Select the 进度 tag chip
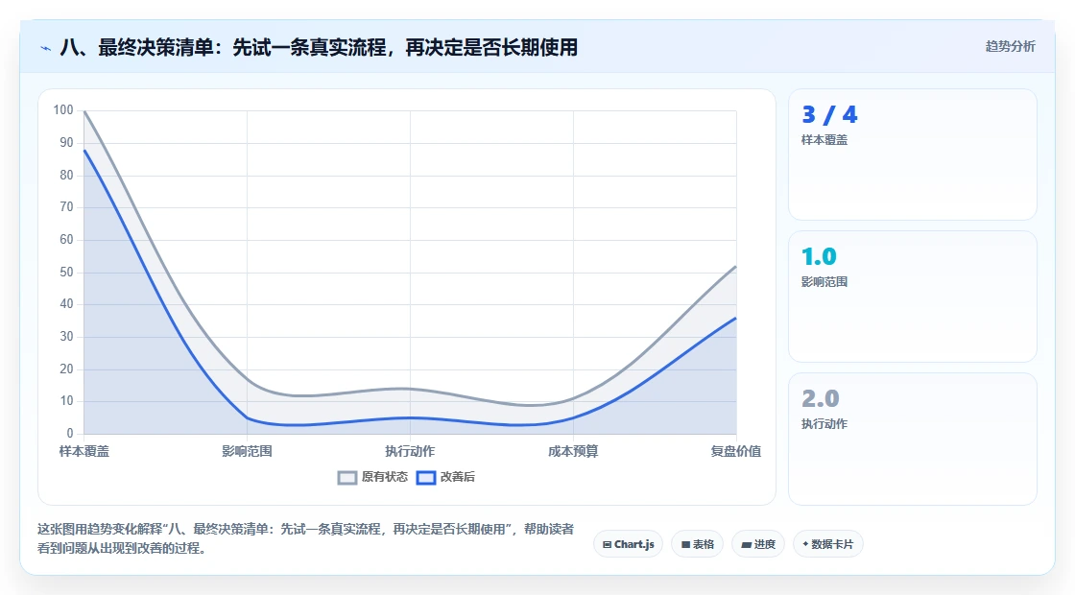Viewport: 1075px width, 595px height. [758, 544]
